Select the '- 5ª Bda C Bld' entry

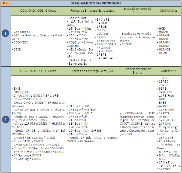76,35
